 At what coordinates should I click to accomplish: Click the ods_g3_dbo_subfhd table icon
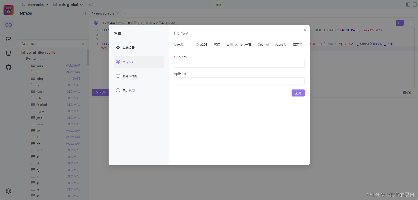[x=23, y=52]
